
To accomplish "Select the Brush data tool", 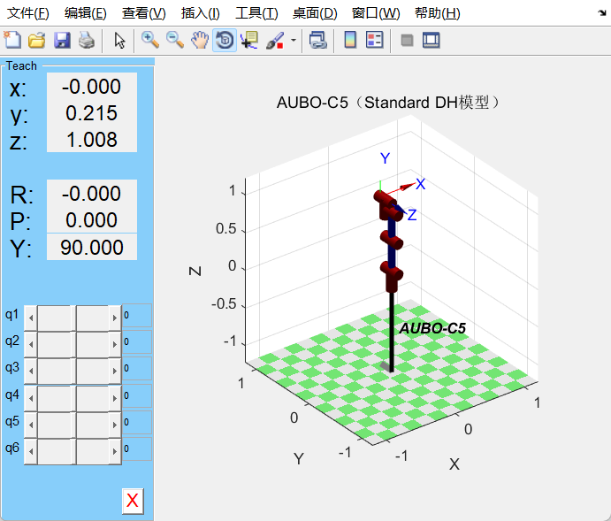I will pos(275,40).
